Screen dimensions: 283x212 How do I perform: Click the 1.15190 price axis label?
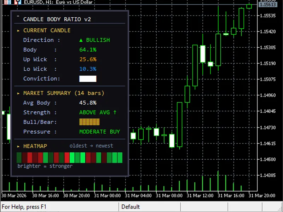(268, 63)
